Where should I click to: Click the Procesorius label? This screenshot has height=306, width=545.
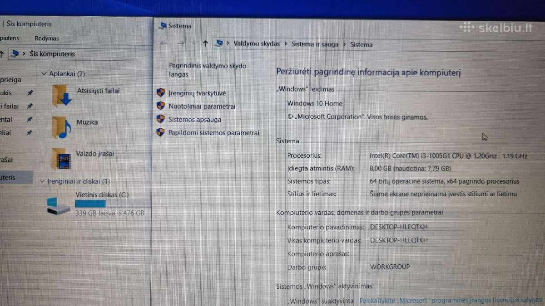pyautogui.click(x=304, y=155)
